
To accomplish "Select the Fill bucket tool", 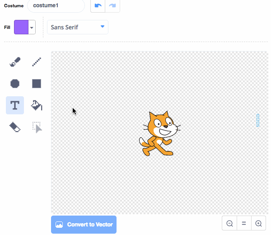I will pyautogui.click(x=37, y=105).
